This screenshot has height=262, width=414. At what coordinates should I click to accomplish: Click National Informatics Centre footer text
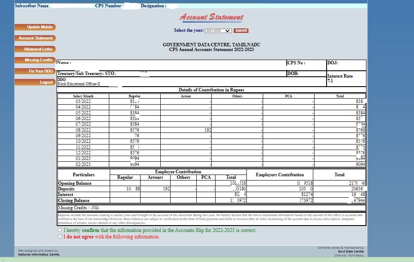coord(39,255)
